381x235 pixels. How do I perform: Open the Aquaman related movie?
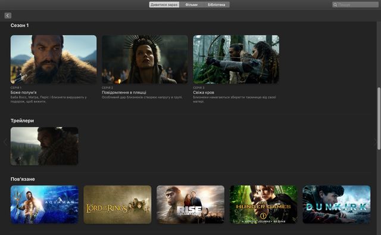pos(45,205)
